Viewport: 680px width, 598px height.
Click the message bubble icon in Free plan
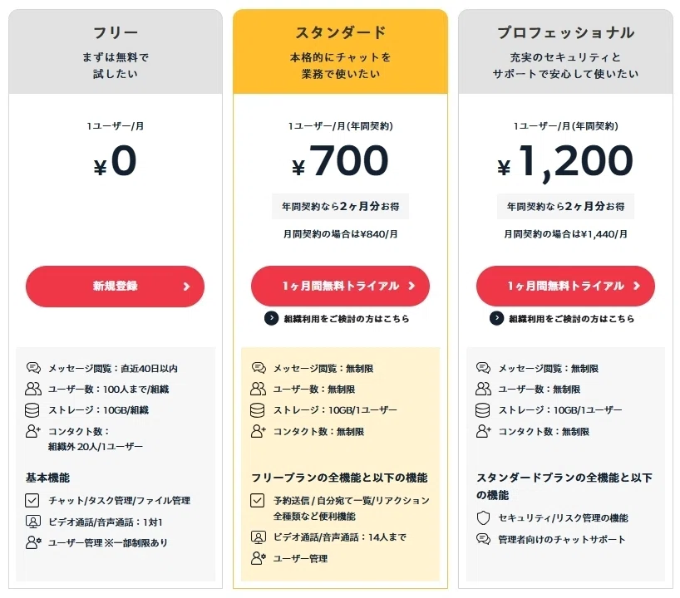point(33,368)
